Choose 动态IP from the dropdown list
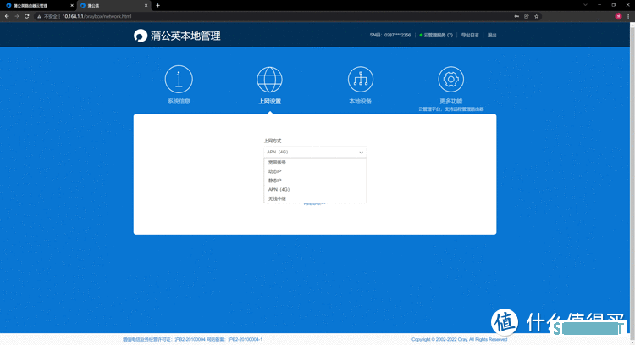This screenshot has width=635, height=345. point(315,171)
